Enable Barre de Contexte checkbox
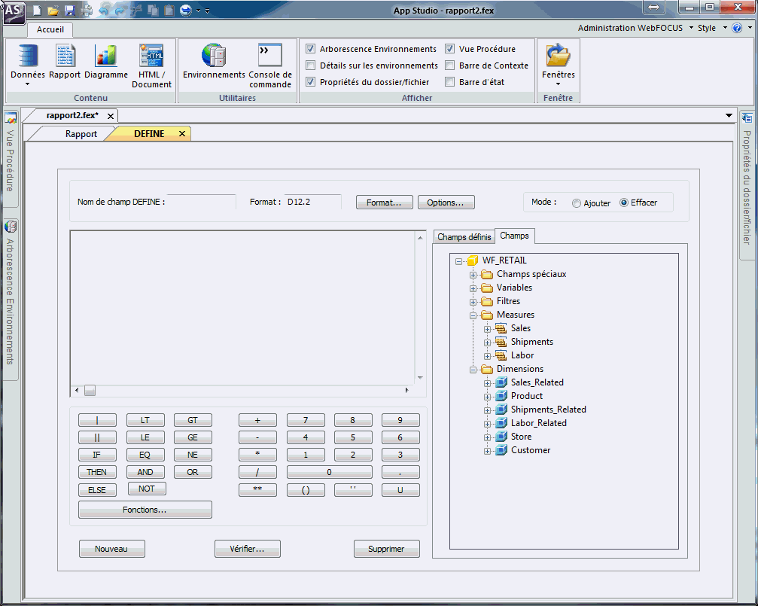758x606 pixels. 449,65
